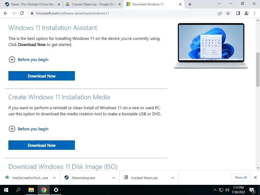Expand Before you begin under Installation Assistant
The height and width of the screenshot is (195, 260).
(28, 59)
